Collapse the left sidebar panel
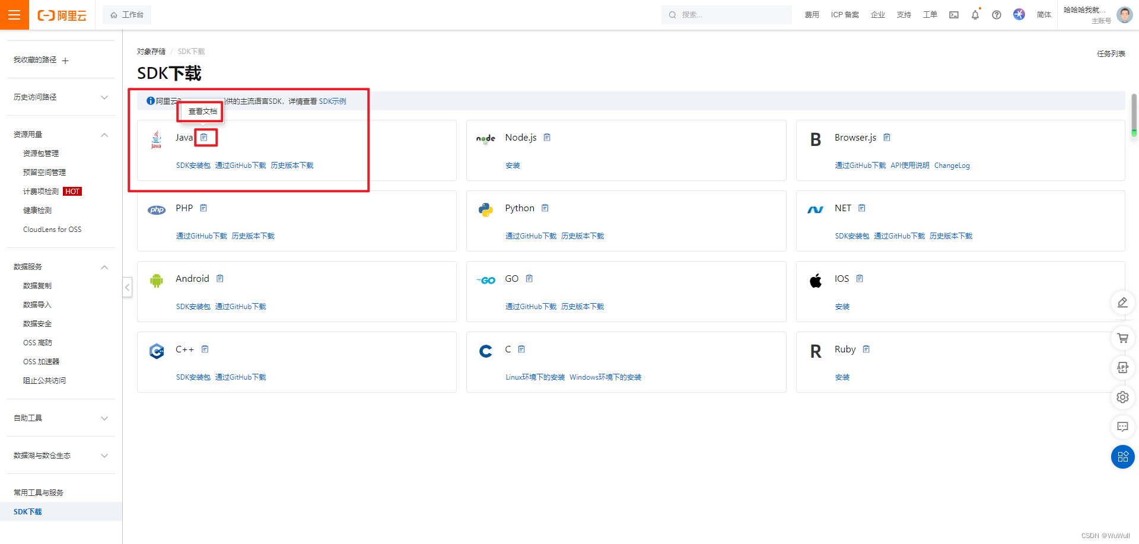Screen dimensions: 1139x544 [127, 287]
